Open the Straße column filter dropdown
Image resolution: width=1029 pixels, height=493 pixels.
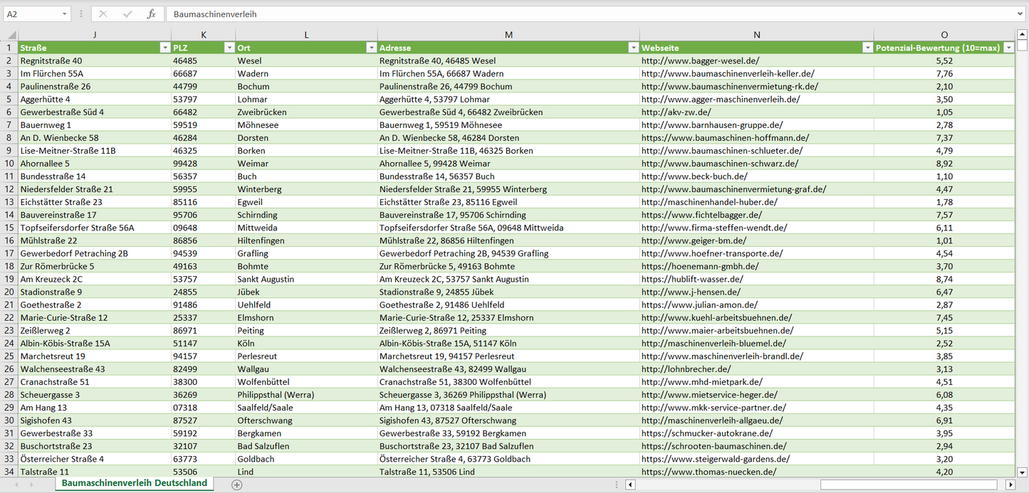point(164,48)
